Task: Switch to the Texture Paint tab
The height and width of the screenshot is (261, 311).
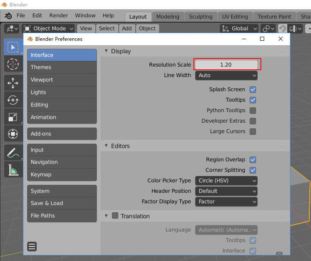Action: point(274,17)
